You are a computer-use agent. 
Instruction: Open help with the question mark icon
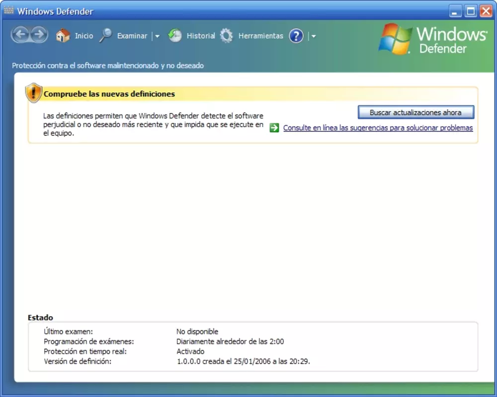click(296, 36)
